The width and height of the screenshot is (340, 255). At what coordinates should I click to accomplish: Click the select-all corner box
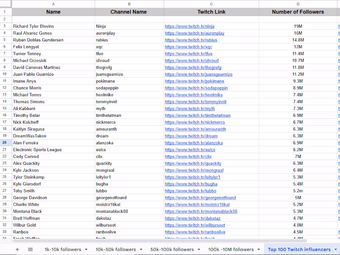coord(6,4)
